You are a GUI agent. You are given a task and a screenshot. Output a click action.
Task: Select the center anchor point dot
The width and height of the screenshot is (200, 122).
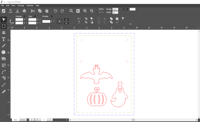59,21
